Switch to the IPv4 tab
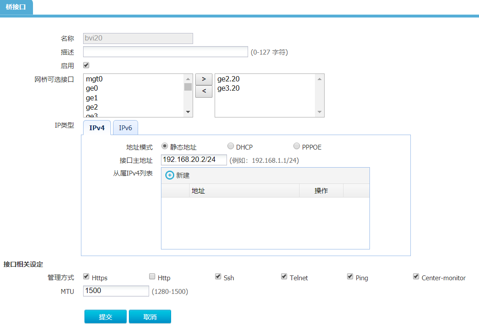479x326 pixels. [97, 128]
